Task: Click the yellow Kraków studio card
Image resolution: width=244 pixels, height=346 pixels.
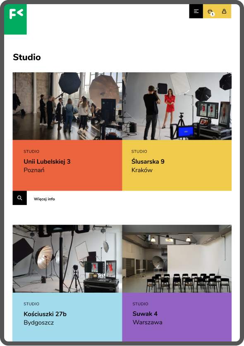Action: click(177, 165)
